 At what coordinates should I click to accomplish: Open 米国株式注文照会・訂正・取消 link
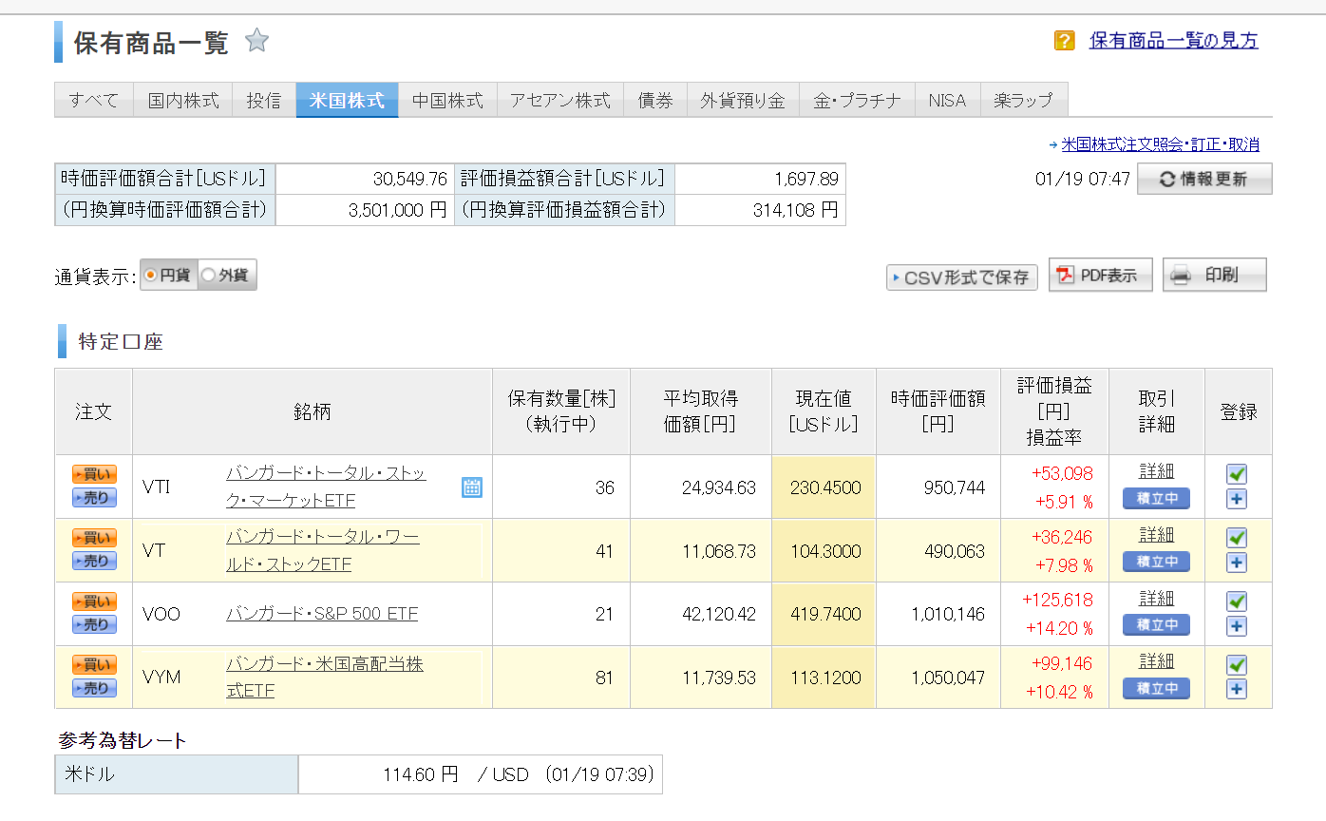tap(1160, 145)
